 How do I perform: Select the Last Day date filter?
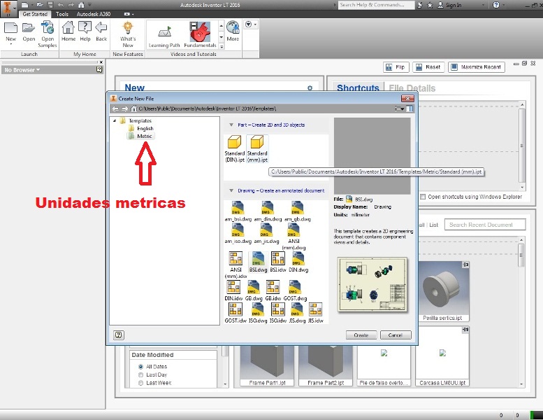(x=140, y=374)
